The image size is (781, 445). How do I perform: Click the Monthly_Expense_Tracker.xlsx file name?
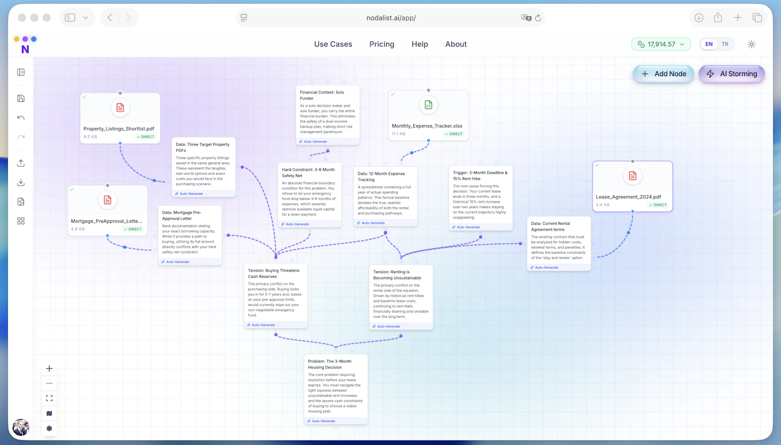click(x=427, y=126)
